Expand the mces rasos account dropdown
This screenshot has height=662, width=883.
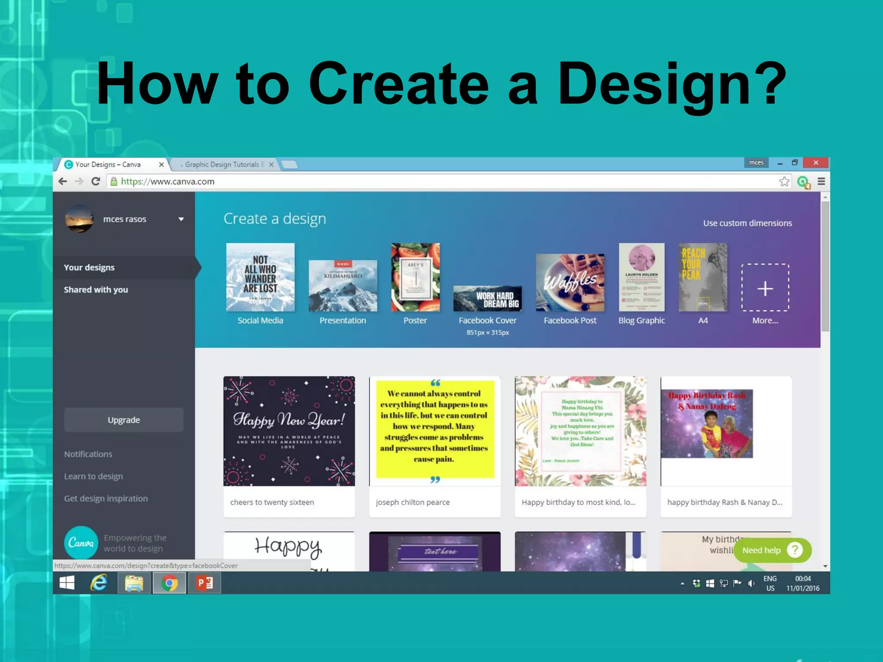pyautogui.click(x=181, y=219)
